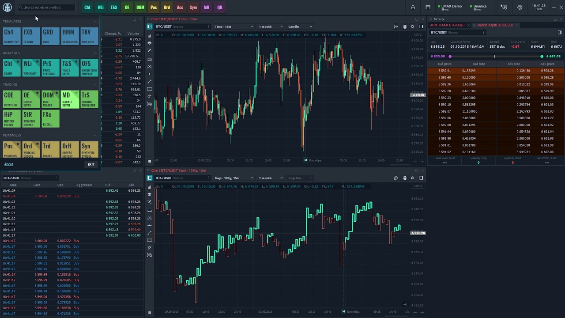Screen dimensions: 565x318
Task: Launch the FX Bind template tile
Action: [31, 36]
